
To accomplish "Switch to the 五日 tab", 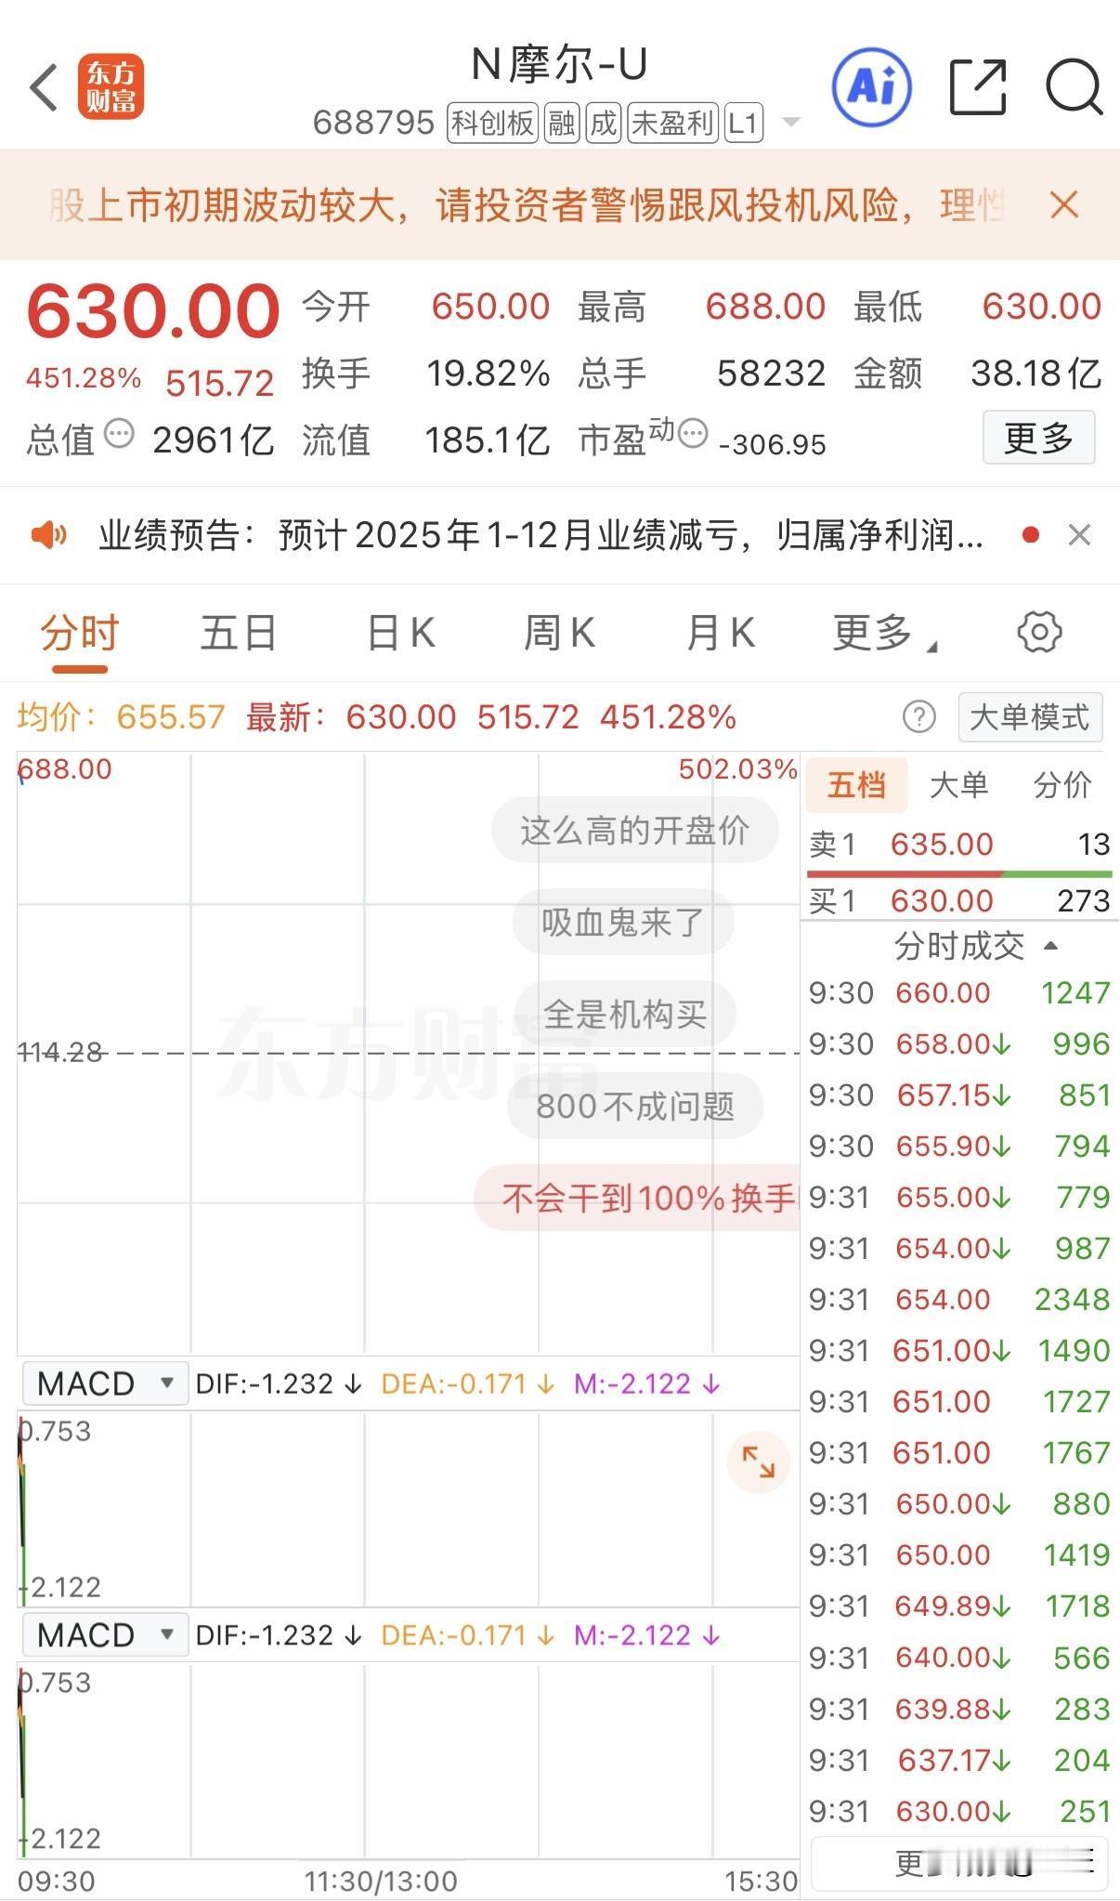I will pyautogui.click(x=239, y=634).
